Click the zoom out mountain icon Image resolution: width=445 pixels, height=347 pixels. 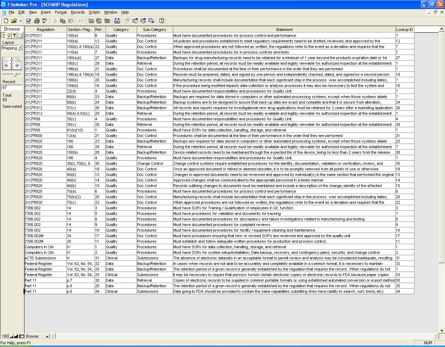point(11,336)
